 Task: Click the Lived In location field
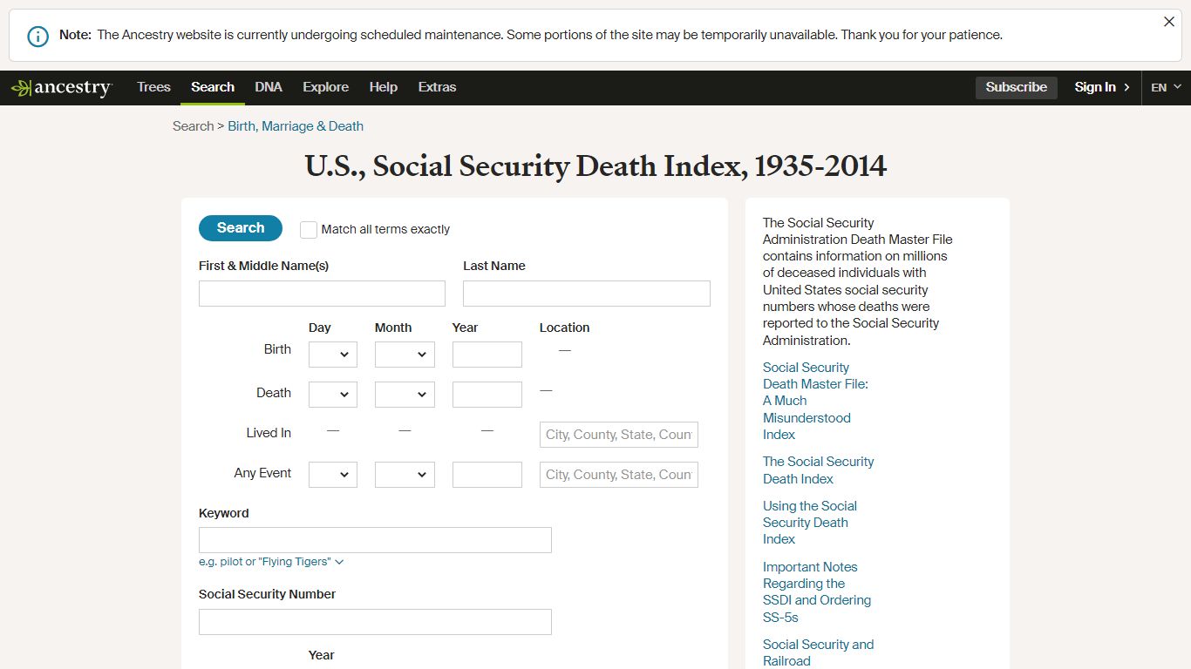click(619, 435)
